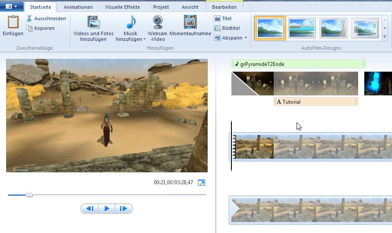Click the video preview monitor
This screenshot has height=233, width=392.
coord(107,115)
